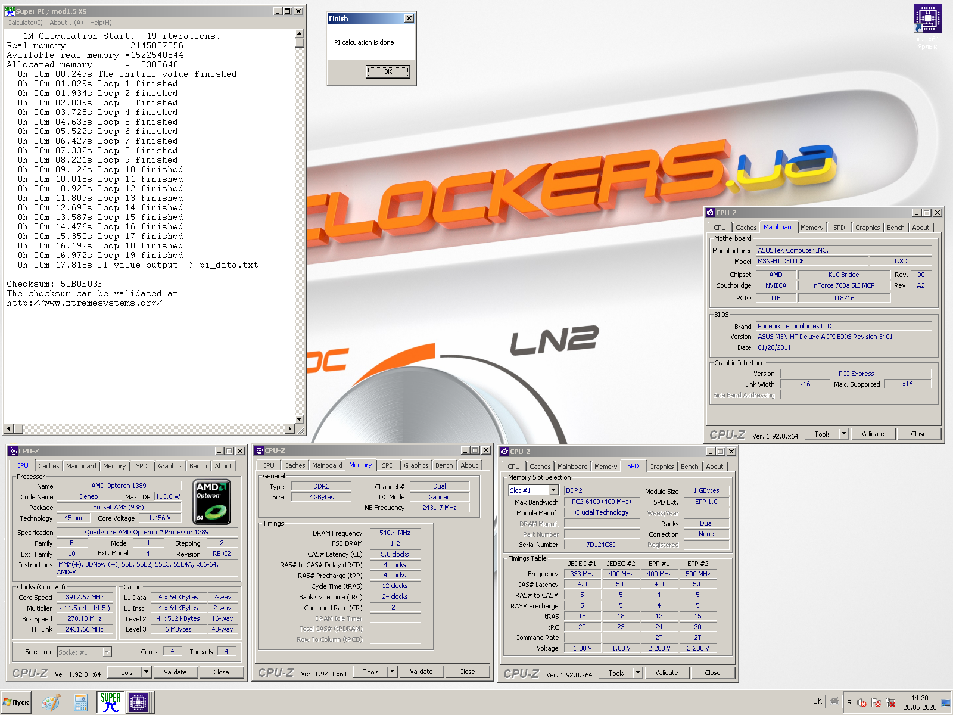Show hidden tray icons with the chevron

click(x=849, y=702)
